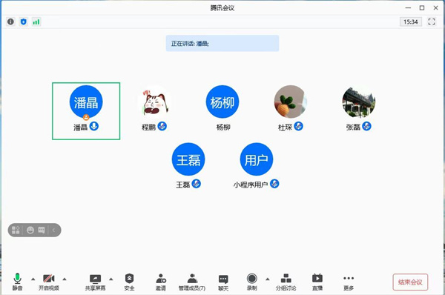Image resolution: width=445 pixels, height=295 pixels.
Task: Click the 15:34 meeting timer
Action: (411, 21)
